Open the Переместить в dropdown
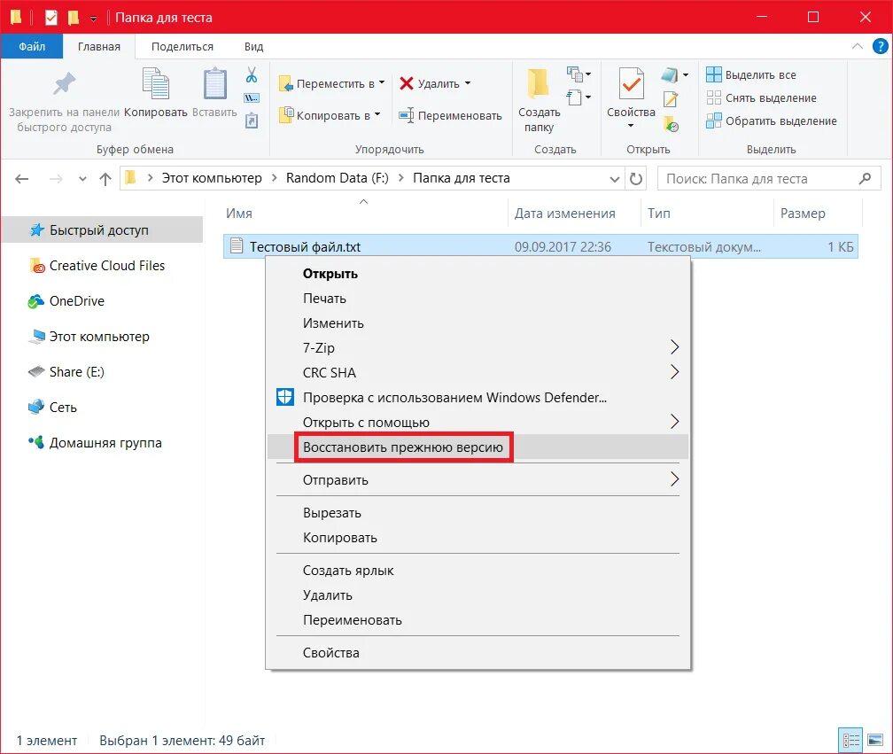 (x=331, y=83)
